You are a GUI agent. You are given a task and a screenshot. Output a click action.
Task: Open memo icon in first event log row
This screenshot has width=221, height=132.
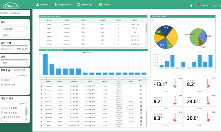click(x=141, y=86)
